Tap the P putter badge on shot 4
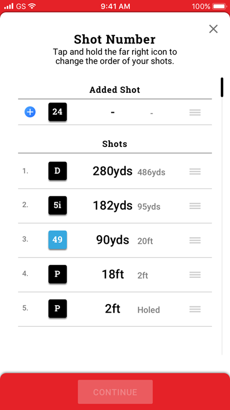The width and height of the screenshot is (230, 410). tap(57, 274)
